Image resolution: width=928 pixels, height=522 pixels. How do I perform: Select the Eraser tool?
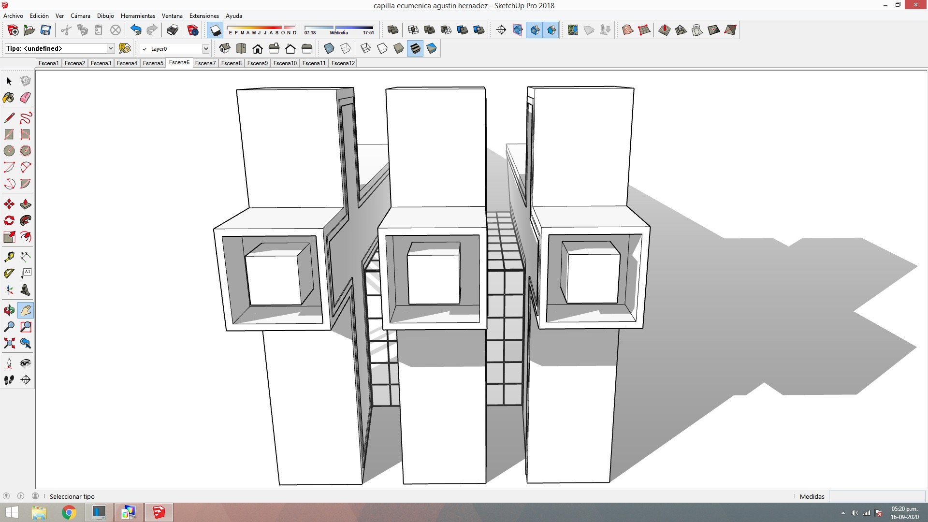click(x=26, y=98)
